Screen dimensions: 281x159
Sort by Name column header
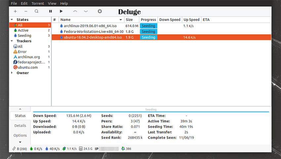click(x=91, y=20)
